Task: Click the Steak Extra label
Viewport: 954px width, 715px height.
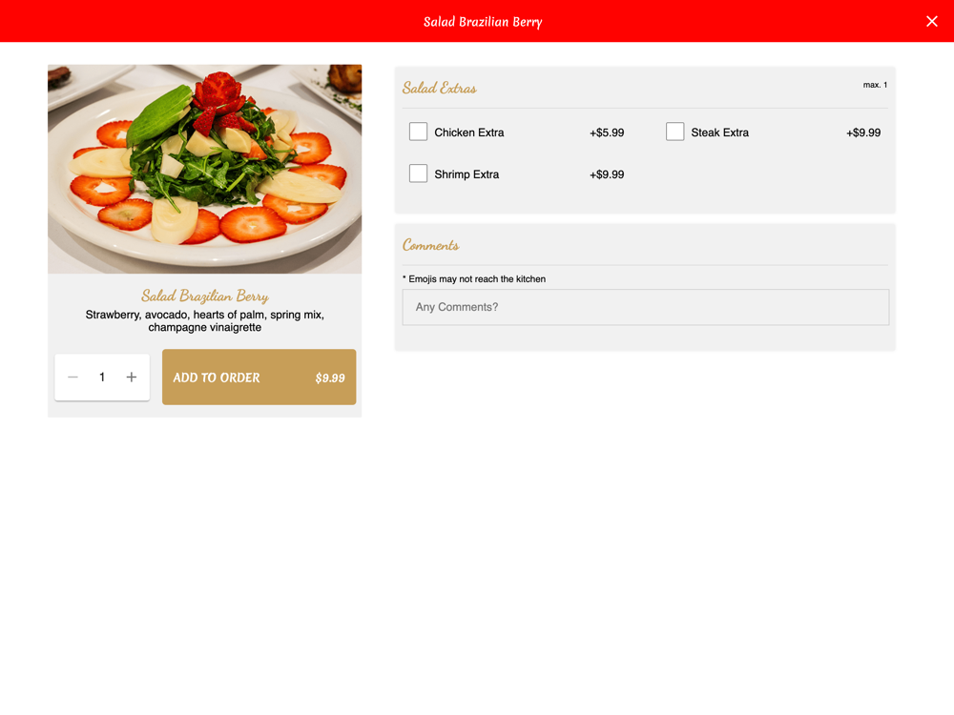Action: tap(719, 133)
